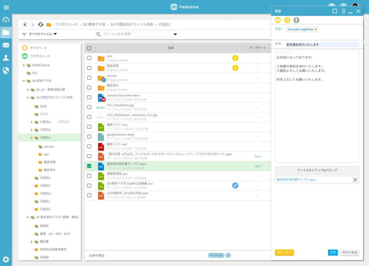Remove attached 機密保持契約書サンプル.docx with X
Viewport: 369px width, 266px height.
point(355,180)
